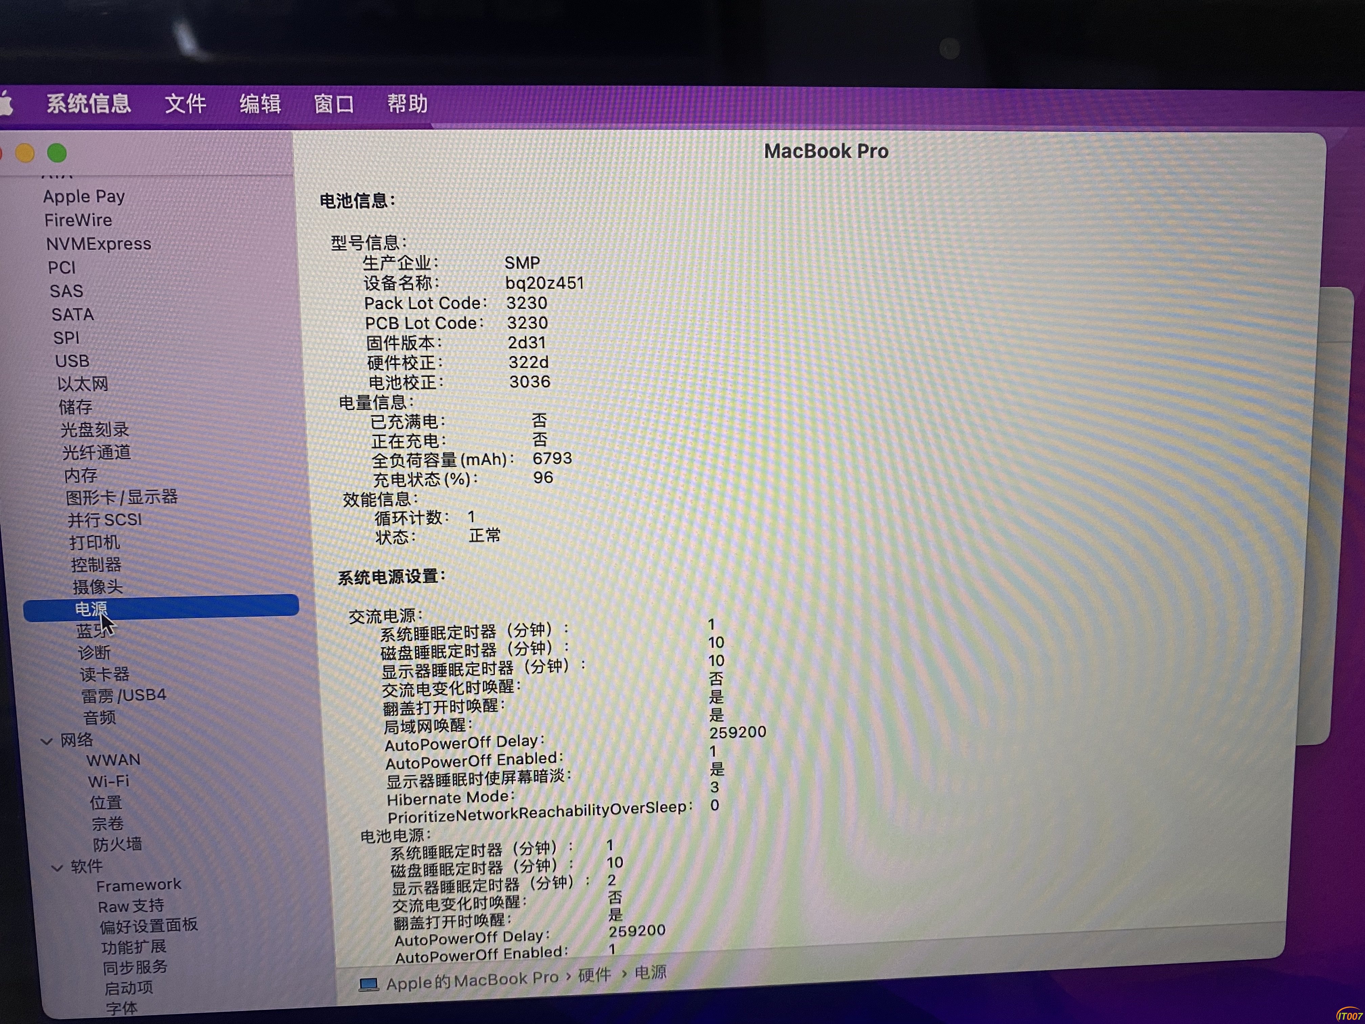Click 电源 in the path bar
The height and width of the screenshot is (1024, 1365).
tap(651, 973)
